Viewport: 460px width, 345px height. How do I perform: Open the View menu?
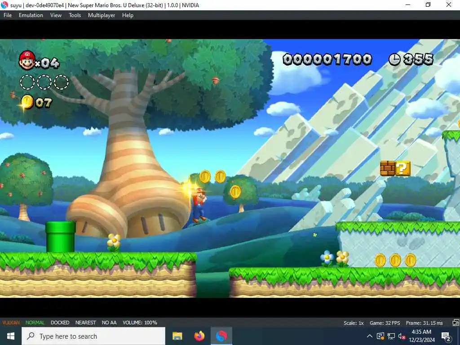click(x=56, y=15)
